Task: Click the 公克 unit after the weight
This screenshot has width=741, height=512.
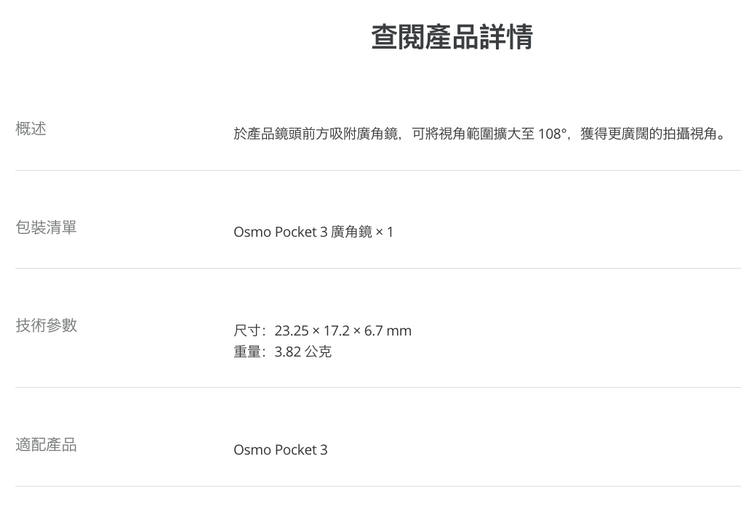Action: coord(318,352)
